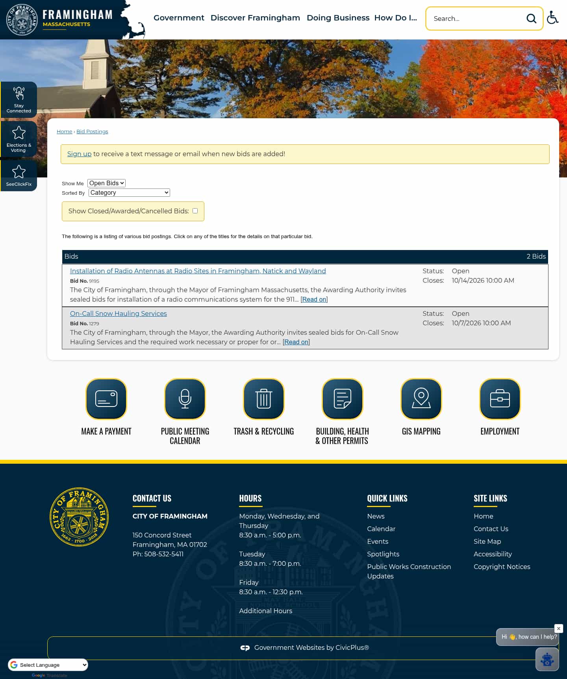
Task: Click the phone number 508-532-5411
Action: point(164,554)
